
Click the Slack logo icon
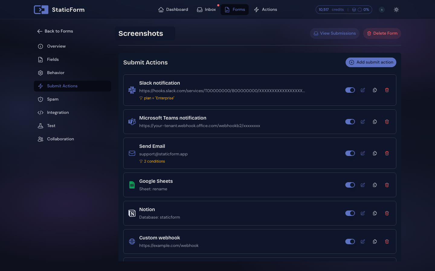coord(132,90)
